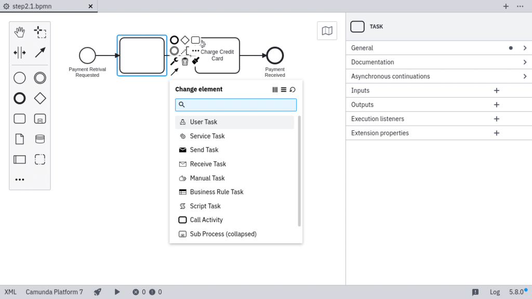Screen dimensions: 532x299
Task: Choose User Task in the change menu
Action: tap(234, 122)
